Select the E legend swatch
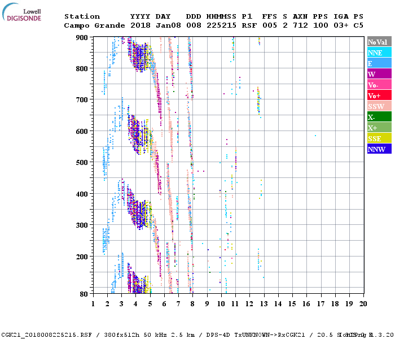The height and width of the screenshot is (339, 395). pos(379,63)
